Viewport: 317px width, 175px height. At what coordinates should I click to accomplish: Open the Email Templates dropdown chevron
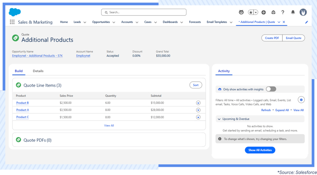[231, 22]
